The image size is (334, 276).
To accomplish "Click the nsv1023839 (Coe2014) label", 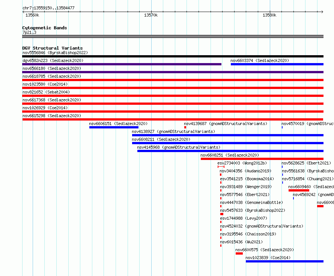I will 268,258.
